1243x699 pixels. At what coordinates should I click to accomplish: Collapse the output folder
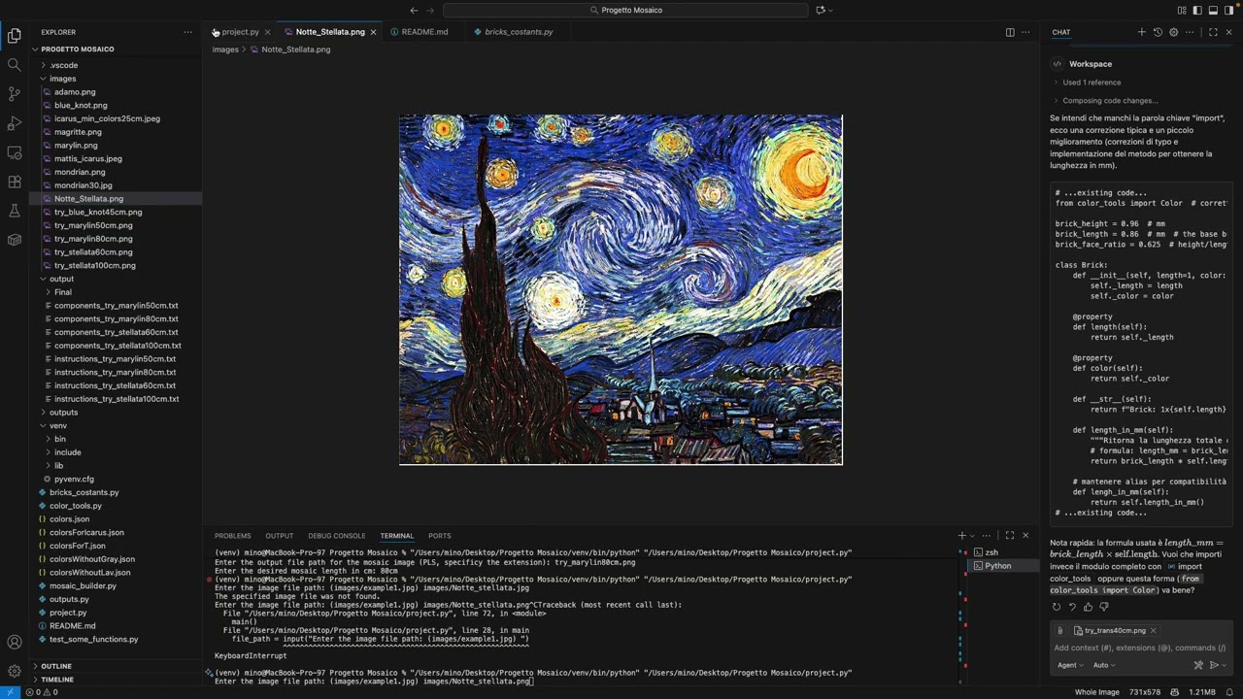coord(61,279)
